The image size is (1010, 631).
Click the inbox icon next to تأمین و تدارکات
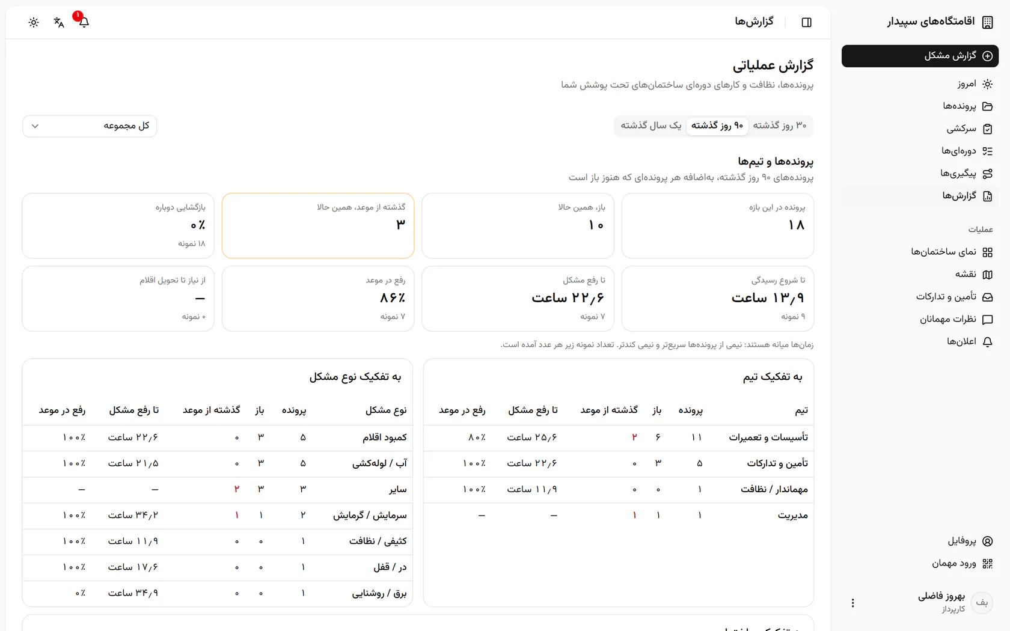[x=987, y=297]
